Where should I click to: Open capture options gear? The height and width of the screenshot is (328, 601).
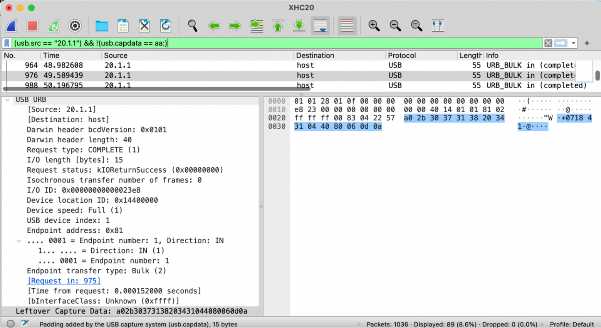click(75, 26)
